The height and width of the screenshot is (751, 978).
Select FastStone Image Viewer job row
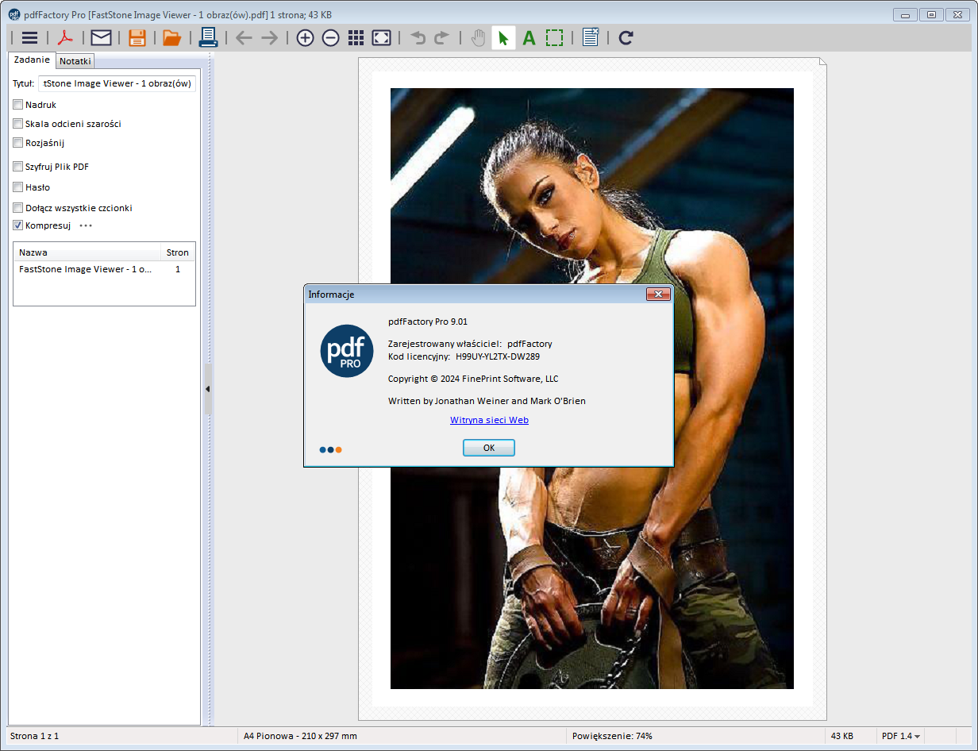[104, 269]
